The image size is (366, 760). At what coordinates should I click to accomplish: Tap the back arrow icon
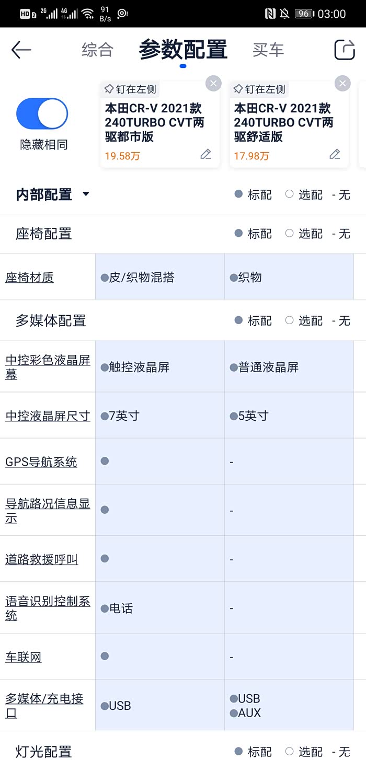21,50
